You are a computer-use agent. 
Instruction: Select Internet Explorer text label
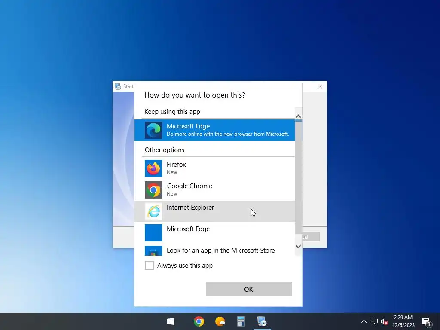click(190, 208)
